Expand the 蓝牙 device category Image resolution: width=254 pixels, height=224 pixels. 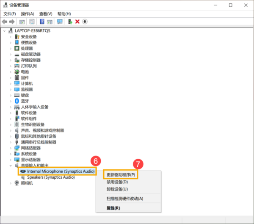coord(11,101)
